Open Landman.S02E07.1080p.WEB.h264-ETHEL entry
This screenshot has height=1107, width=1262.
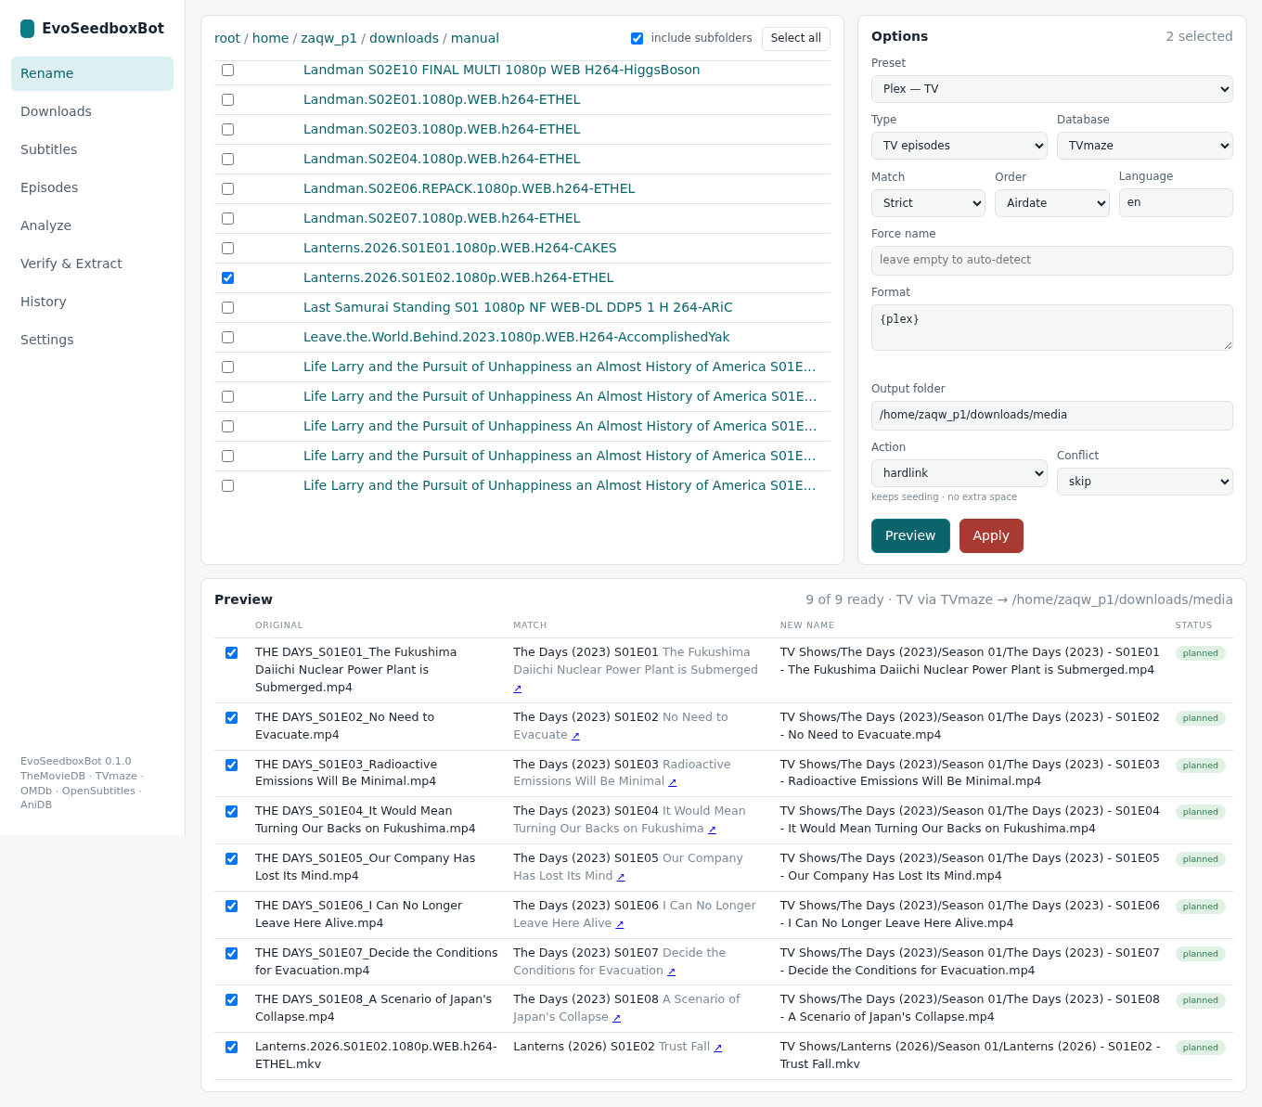click(x=442, y=218)
